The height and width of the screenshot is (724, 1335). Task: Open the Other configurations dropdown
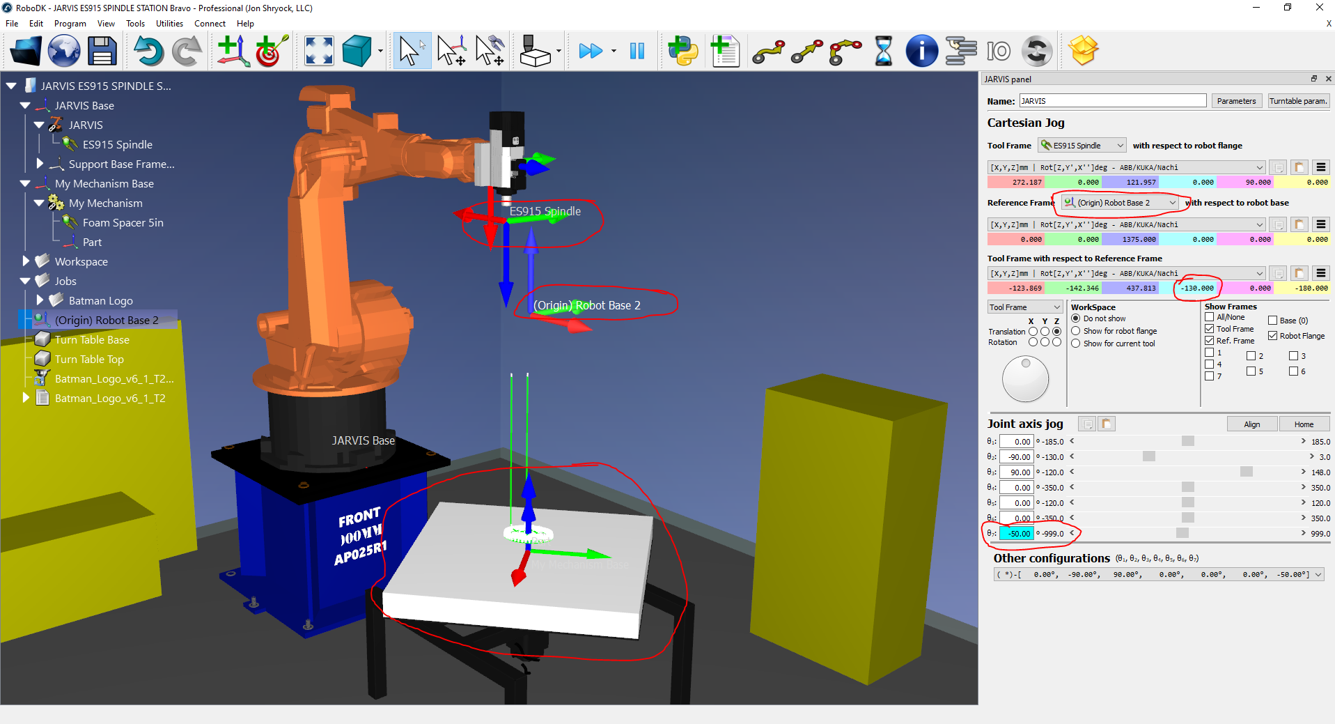[1318, 575]
